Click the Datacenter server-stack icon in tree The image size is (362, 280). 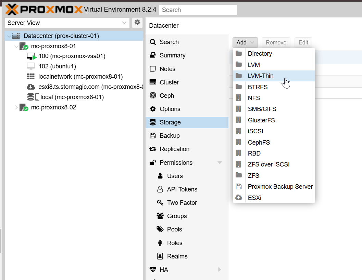16,36
